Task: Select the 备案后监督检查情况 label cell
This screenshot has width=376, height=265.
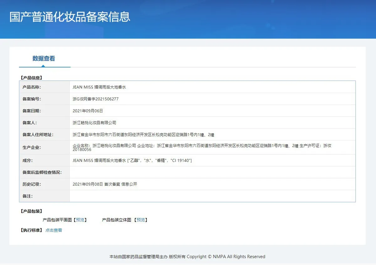Action: coord(44,172)
